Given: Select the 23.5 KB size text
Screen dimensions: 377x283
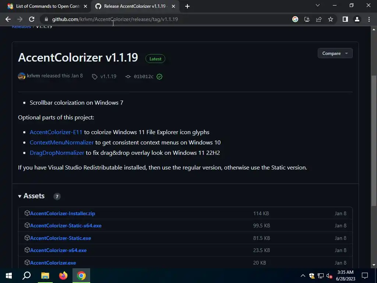Looking at the screenshot, I should click(x=262, y=250).
